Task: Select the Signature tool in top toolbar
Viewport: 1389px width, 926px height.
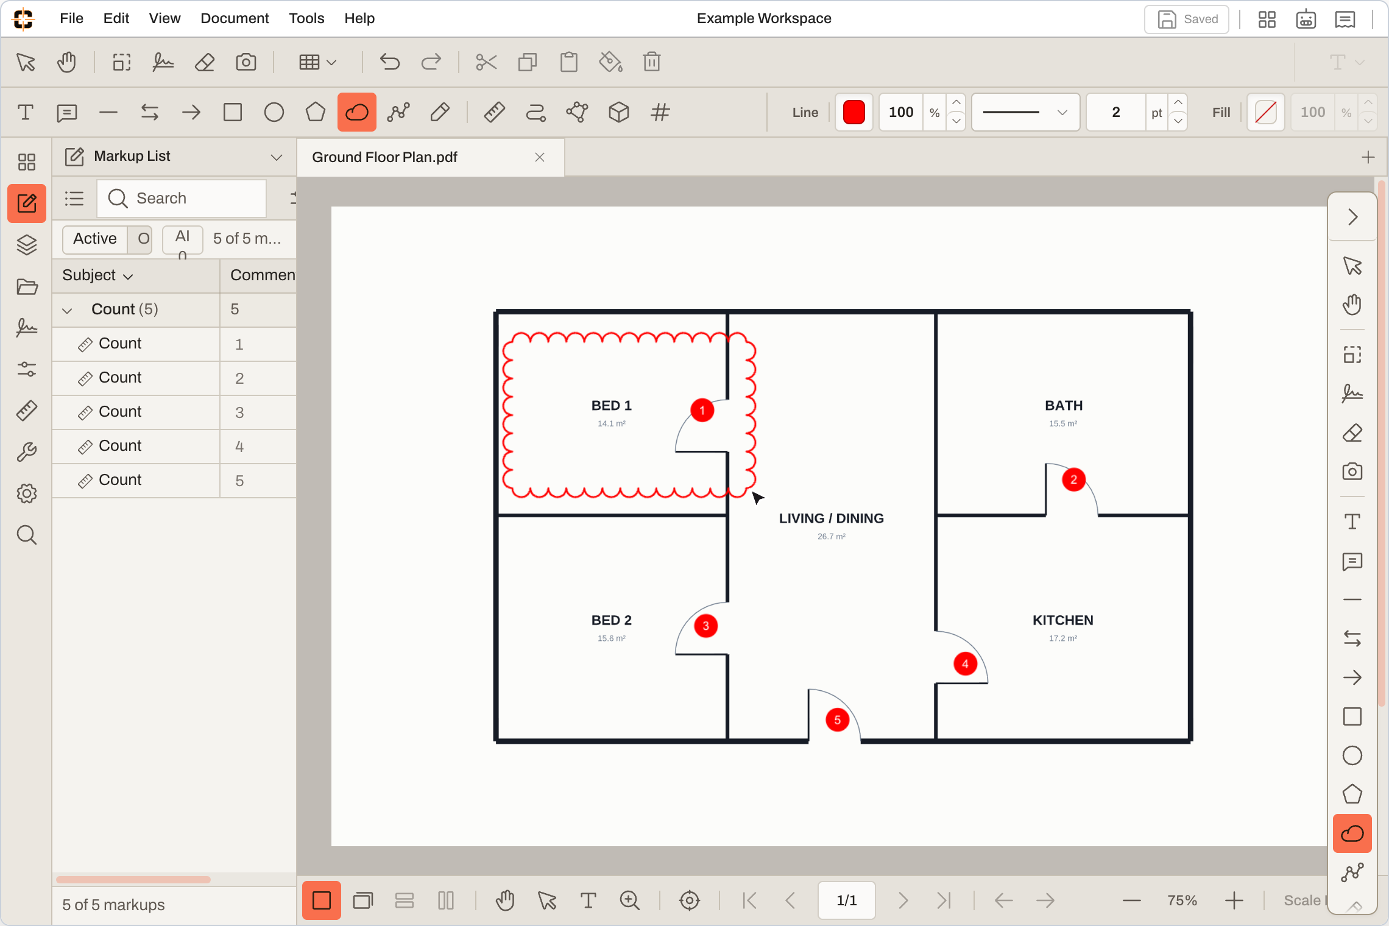Action: coord(163,62)
